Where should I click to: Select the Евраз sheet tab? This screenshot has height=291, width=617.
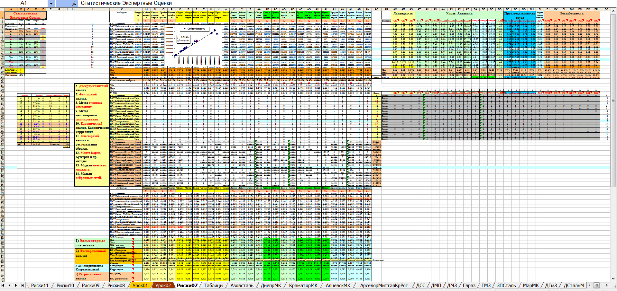[x=469, y=285]
